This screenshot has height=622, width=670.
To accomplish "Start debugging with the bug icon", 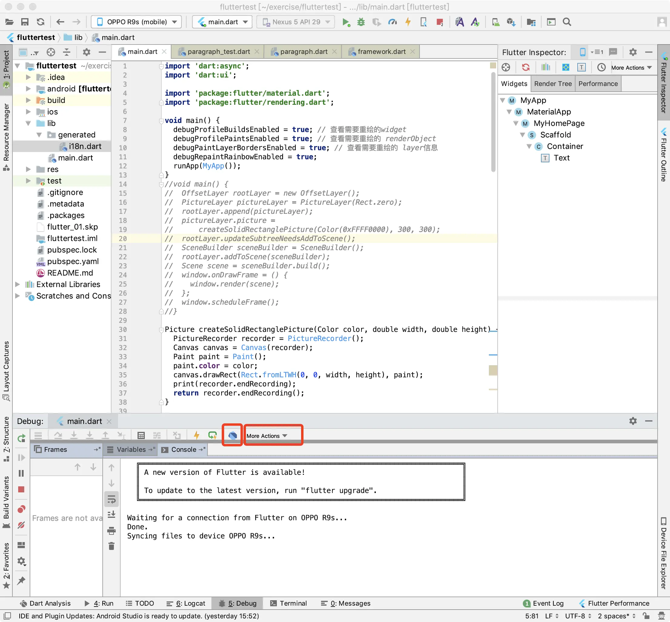I will pos(361,22).
